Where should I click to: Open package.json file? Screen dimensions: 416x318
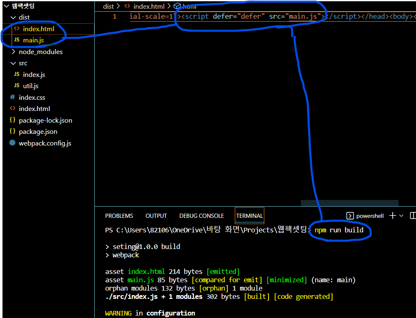38,132
